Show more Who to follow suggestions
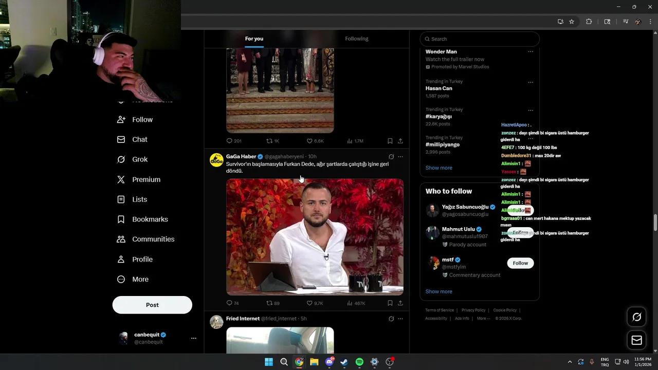The width and height of the screenshot is (658, 370). pos(438,291)
